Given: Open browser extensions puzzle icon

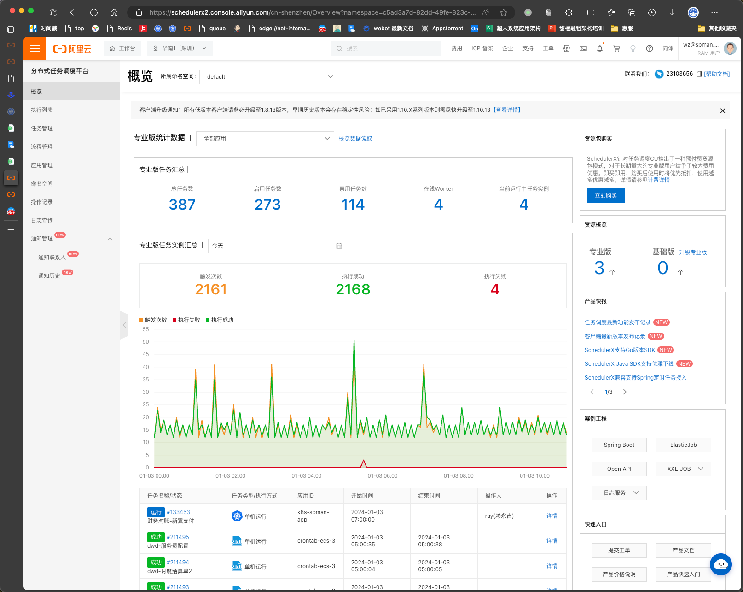Looking at the screenshot, I should click(569, 12).
